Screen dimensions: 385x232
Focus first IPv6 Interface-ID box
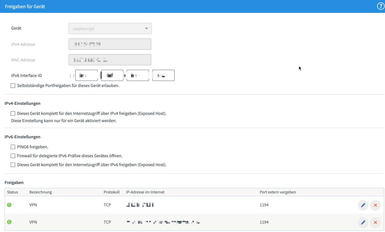(x=86, y=75)
